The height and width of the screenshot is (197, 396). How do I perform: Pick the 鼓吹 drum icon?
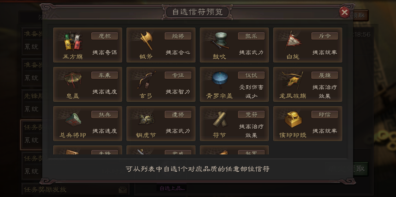[220, 41]
